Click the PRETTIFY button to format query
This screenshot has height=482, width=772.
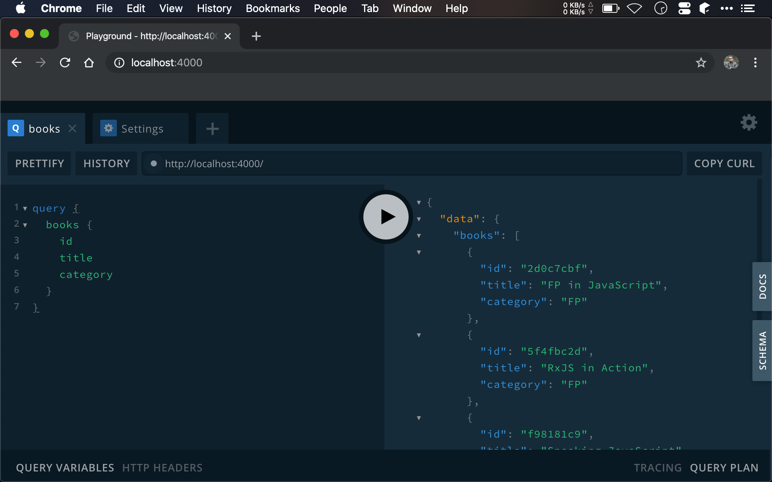click(x=39, y=163)
